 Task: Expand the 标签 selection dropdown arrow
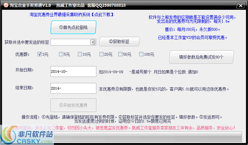click(93, 42)
